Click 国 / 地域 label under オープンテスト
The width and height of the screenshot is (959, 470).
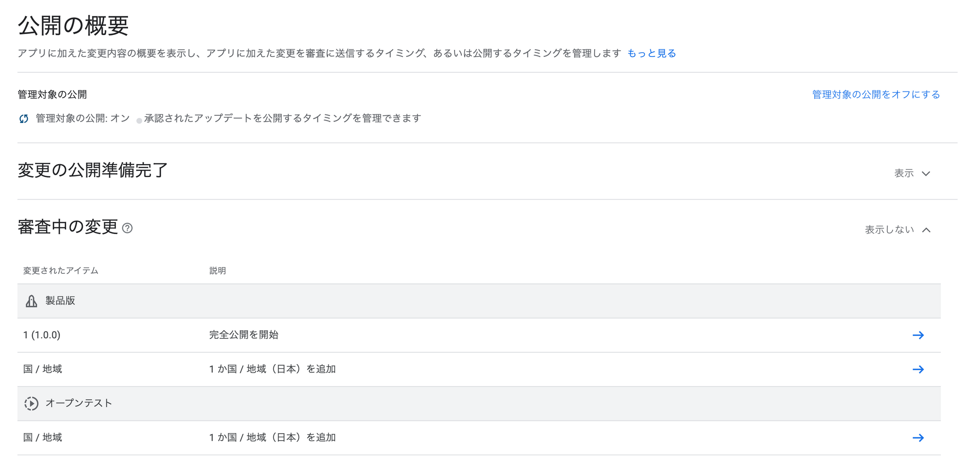coord(43,437)
